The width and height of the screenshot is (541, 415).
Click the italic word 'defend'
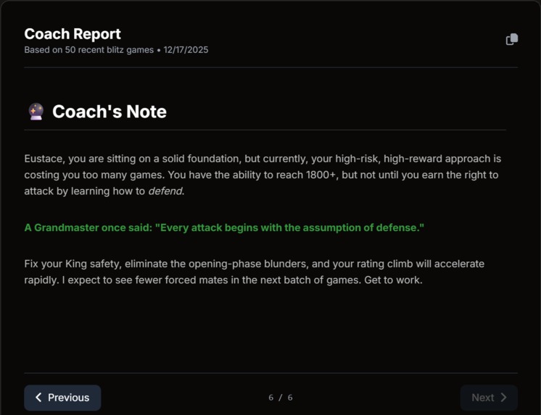(x=165, y=191)
